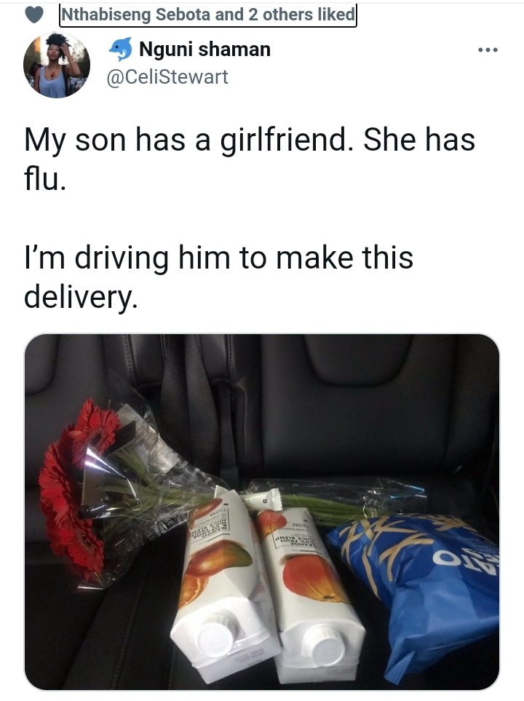This screenshot has width=524, height=701.
Task: Click "2 others liked" in the header
Action: coord(302,15)
